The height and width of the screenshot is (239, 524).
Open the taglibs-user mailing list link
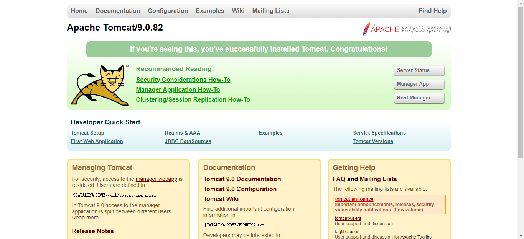coord(347,232)
